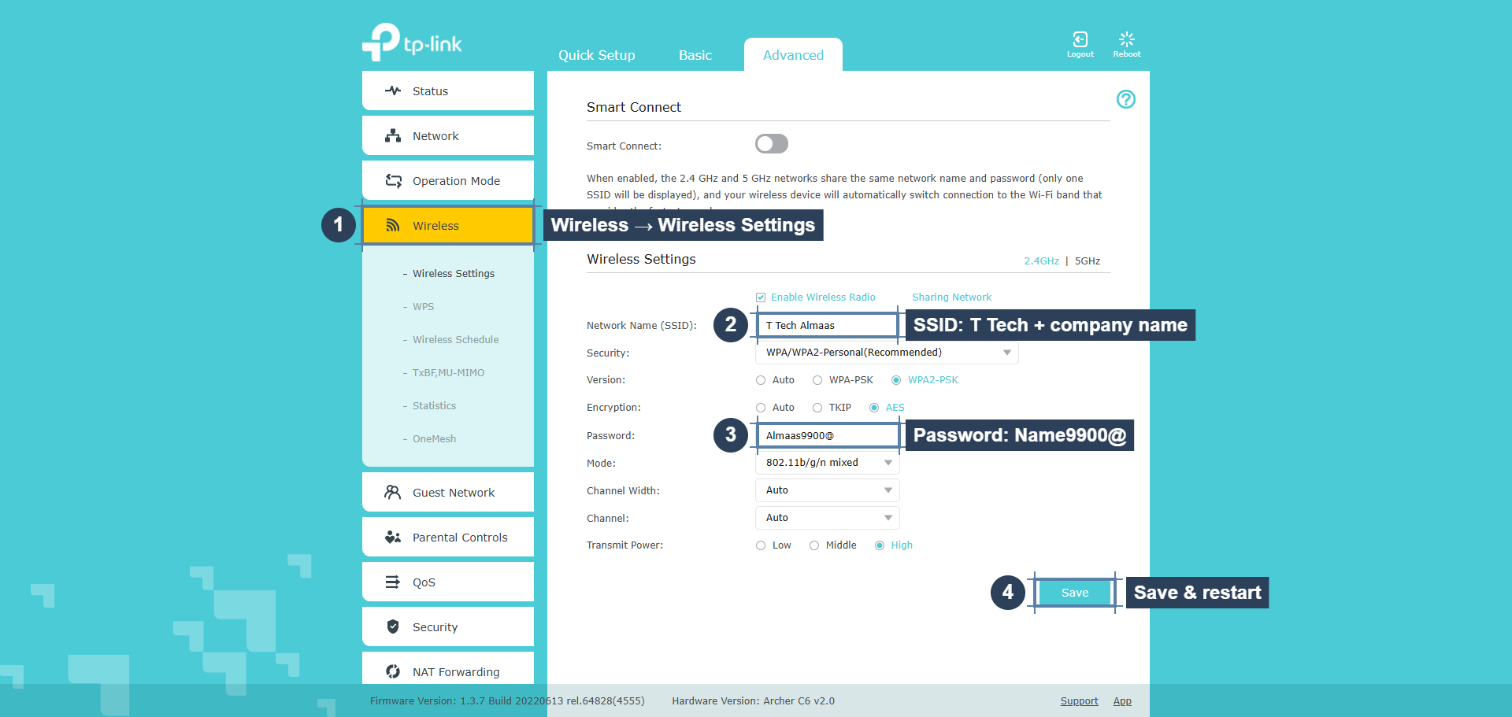The height and width of the screenshot is (717, 1512).
Task: Open the Channel Width dropdown
Action: (x=828, y=490)
